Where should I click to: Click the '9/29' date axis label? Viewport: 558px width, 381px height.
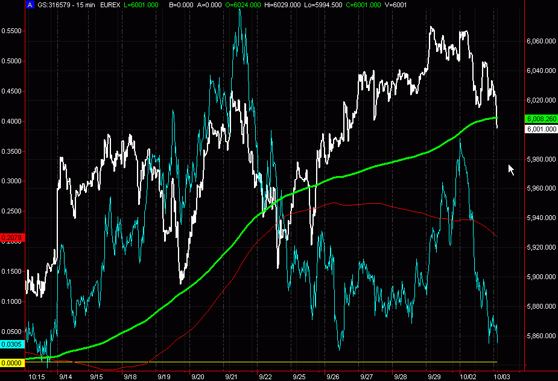[434, 377]
